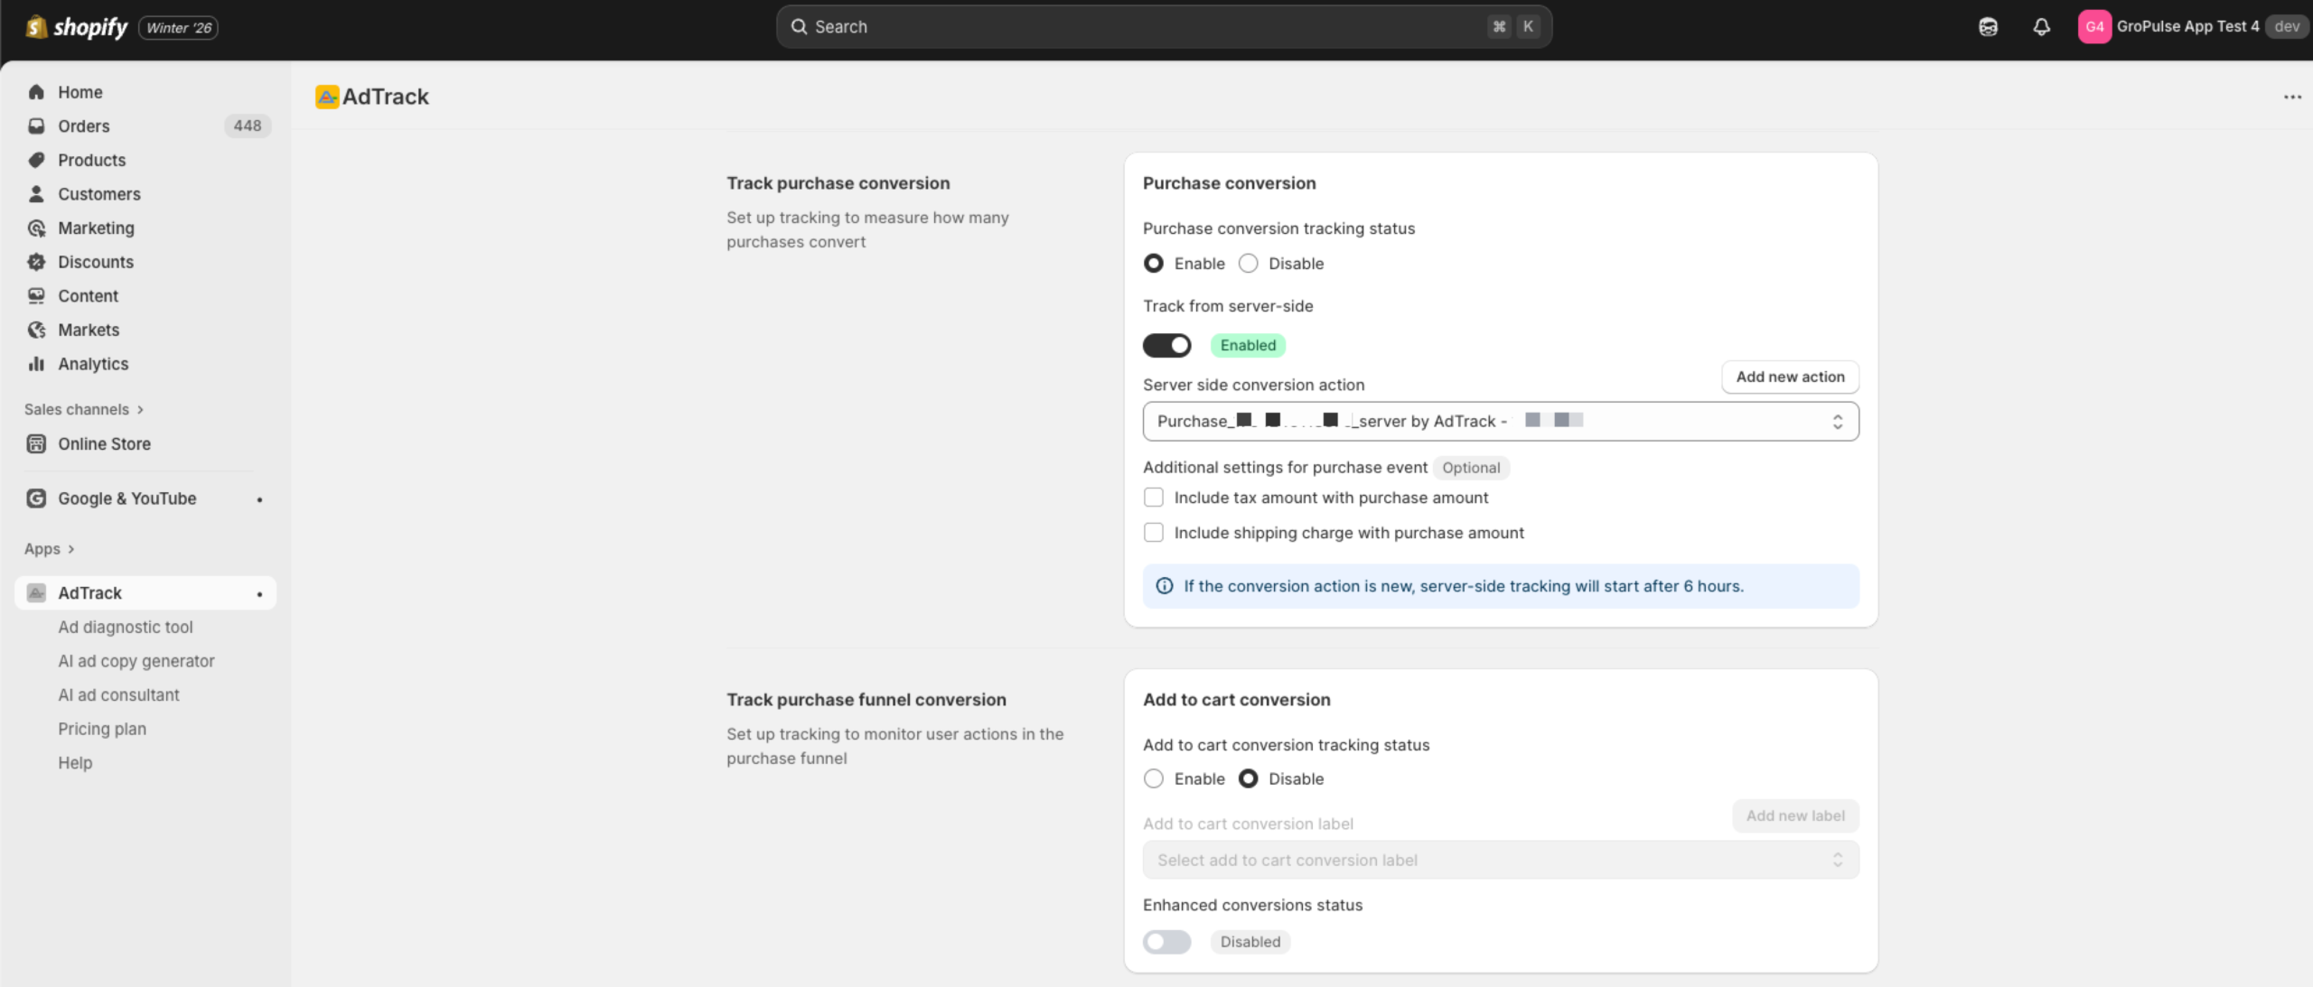Click the GroPulse App Test 4 avatar
Screen dimensions: 2313x987
2096,26
